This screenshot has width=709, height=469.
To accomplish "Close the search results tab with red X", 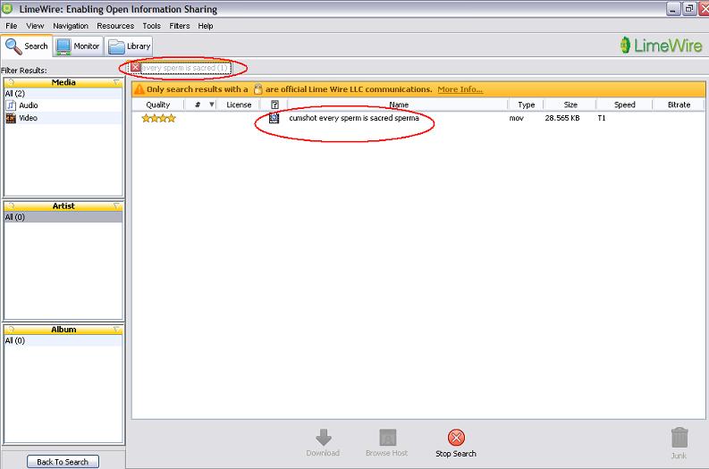I will tap(135, 67).
